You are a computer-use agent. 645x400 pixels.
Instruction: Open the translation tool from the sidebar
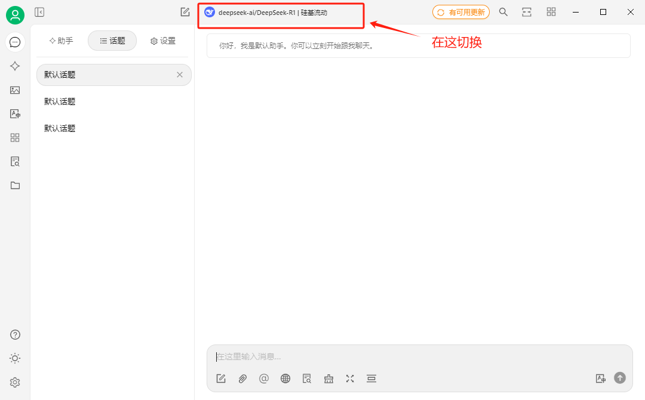[x=15, y=113]
